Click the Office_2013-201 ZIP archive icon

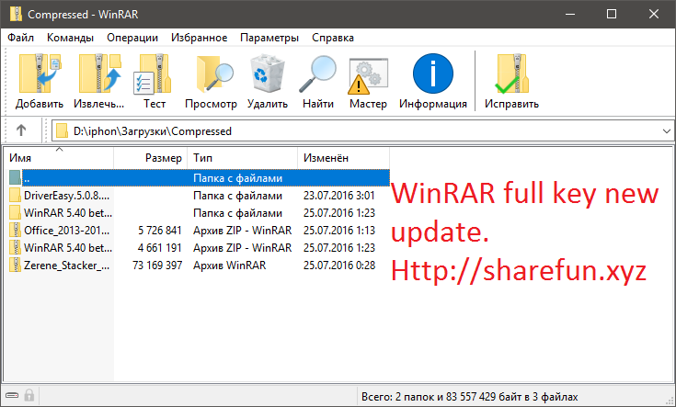pyautogui.click(x=15, y=230)
